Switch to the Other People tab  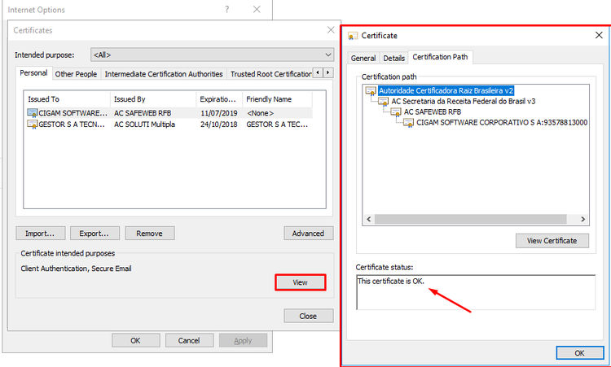tap(76, 74)
